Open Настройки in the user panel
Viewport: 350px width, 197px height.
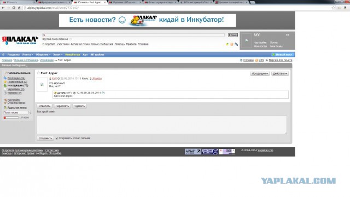coord(260,43)
